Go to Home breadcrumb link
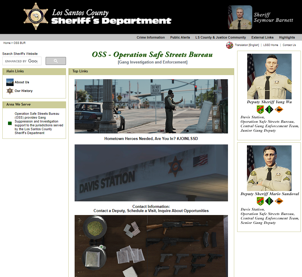The width and height of the screenshot is (302, 277). coord(7,43)
